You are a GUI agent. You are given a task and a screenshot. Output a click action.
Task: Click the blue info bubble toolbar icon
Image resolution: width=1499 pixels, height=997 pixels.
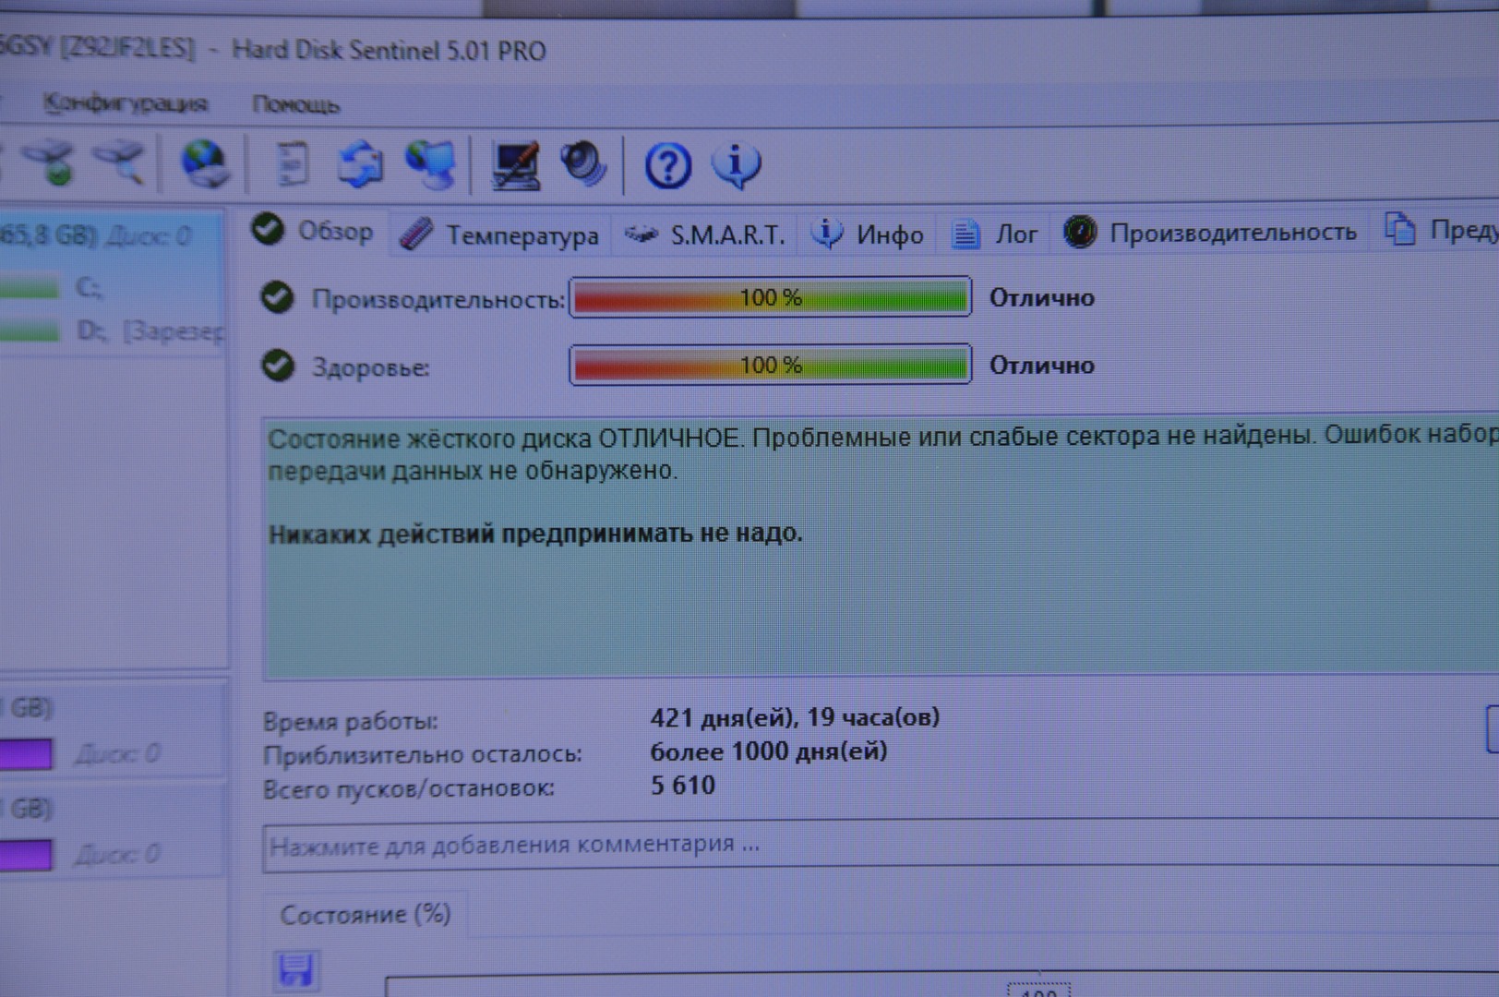click(736, 166)
